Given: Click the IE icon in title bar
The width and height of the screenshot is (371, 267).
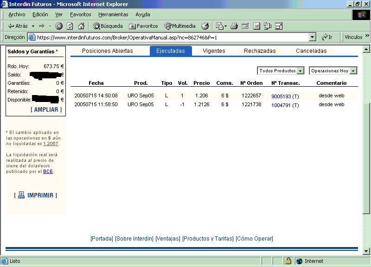Looking at the screenshot, I should coord(4,4).
